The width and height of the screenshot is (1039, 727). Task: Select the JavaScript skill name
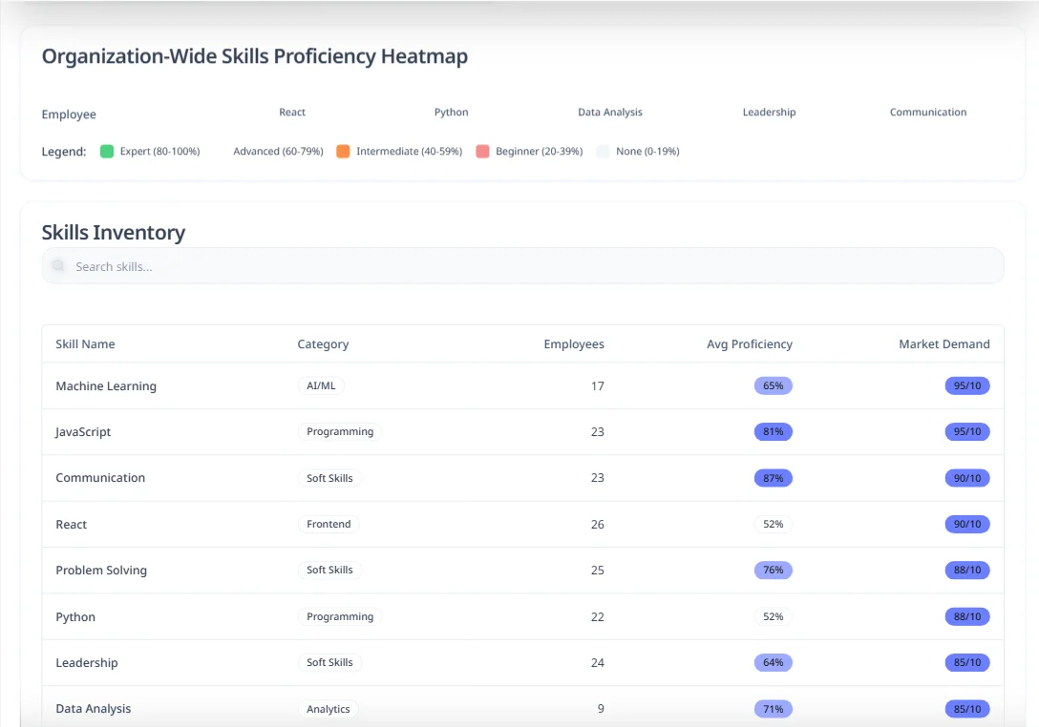coord(83,431)
